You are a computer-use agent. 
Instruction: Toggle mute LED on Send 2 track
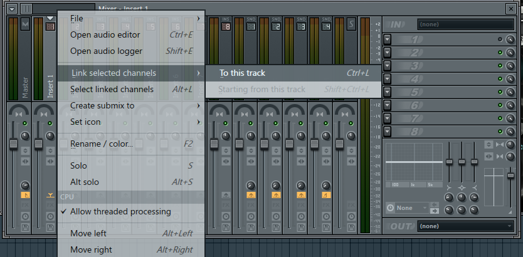pyautogui.click(x=276, y=123)
